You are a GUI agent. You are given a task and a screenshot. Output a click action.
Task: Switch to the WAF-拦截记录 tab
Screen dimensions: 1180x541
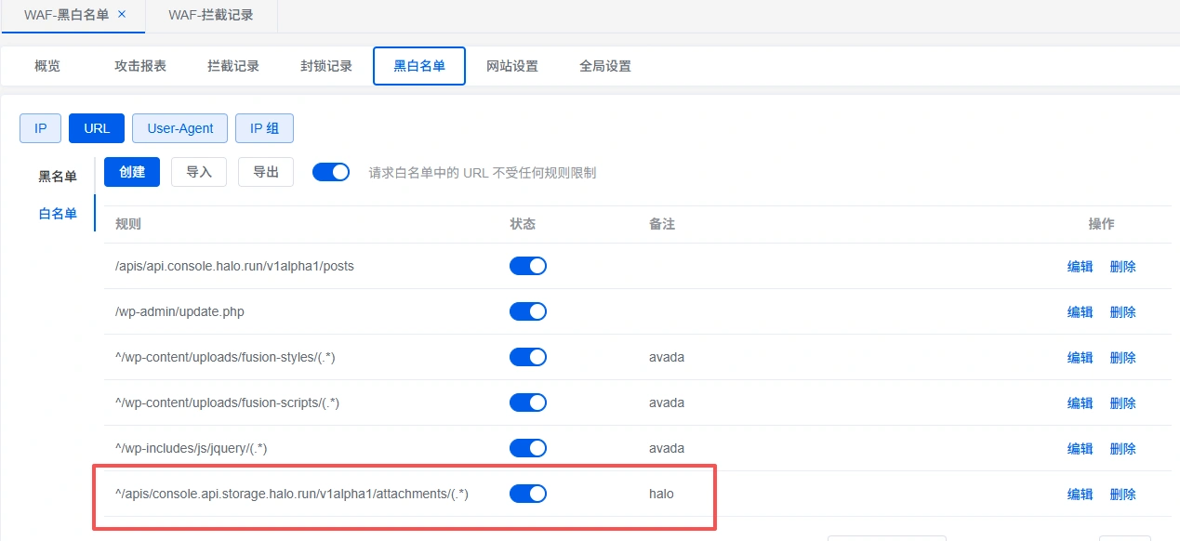(211, 15)
